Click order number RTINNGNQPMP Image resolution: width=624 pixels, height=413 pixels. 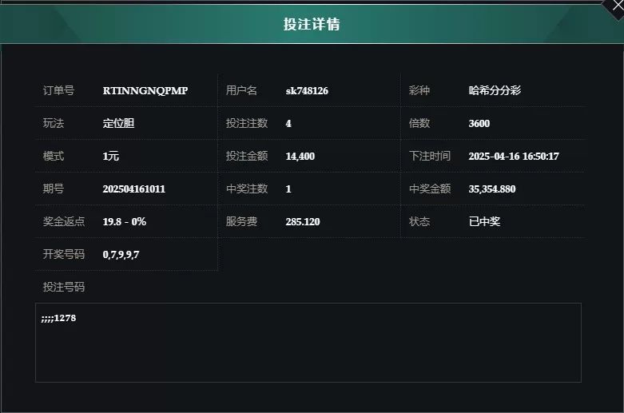click(x=145, y=91)
